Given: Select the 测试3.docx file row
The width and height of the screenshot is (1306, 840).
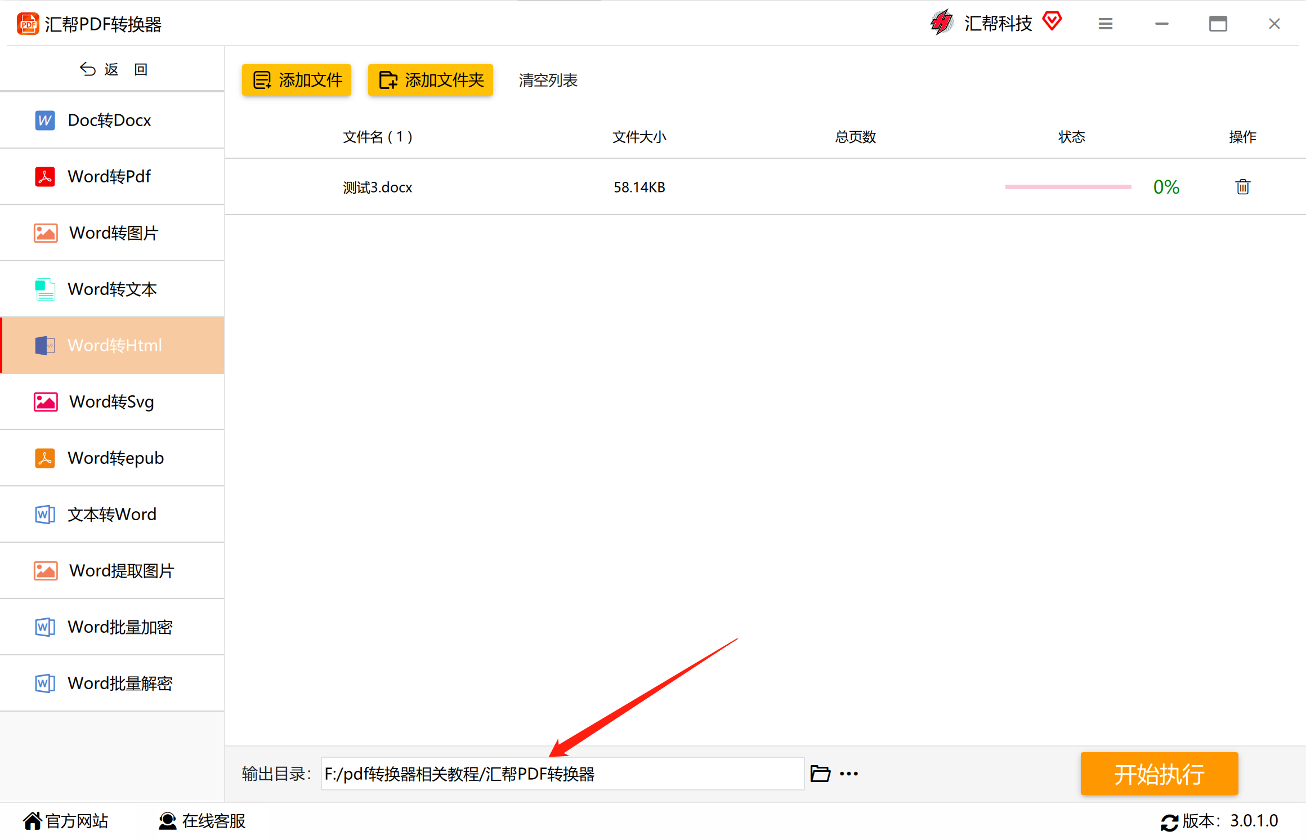Looking at the screenshot, I should (766, 186).
